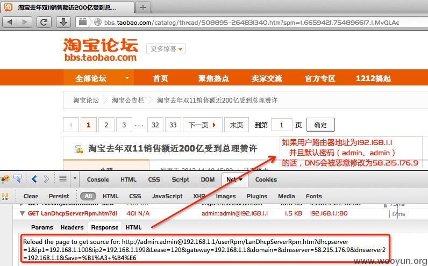Click the browser back arrow button
The width and height of the screenshot is (428, 266).
pyautogui.click(x=10, y=22)
